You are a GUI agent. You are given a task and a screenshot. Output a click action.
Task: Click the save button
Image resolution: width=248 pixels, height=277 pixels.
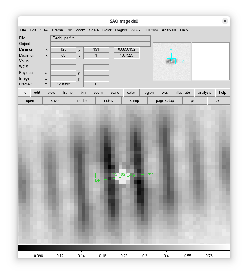coord(55,101)
